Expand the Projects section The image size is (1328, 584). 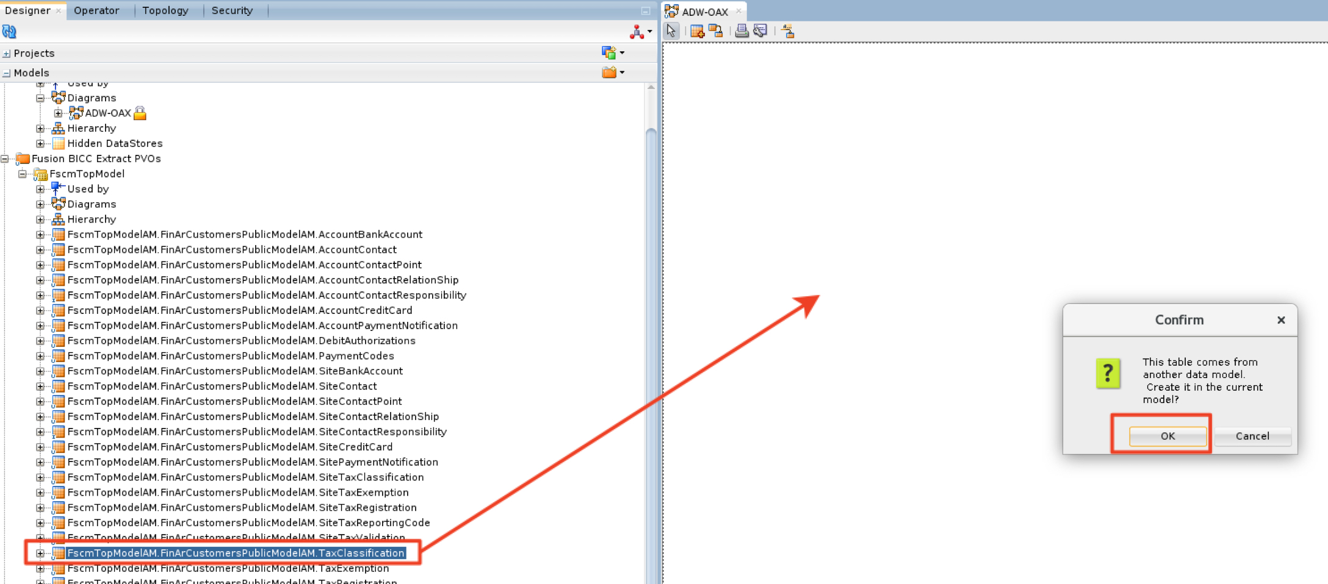(7, 54)
